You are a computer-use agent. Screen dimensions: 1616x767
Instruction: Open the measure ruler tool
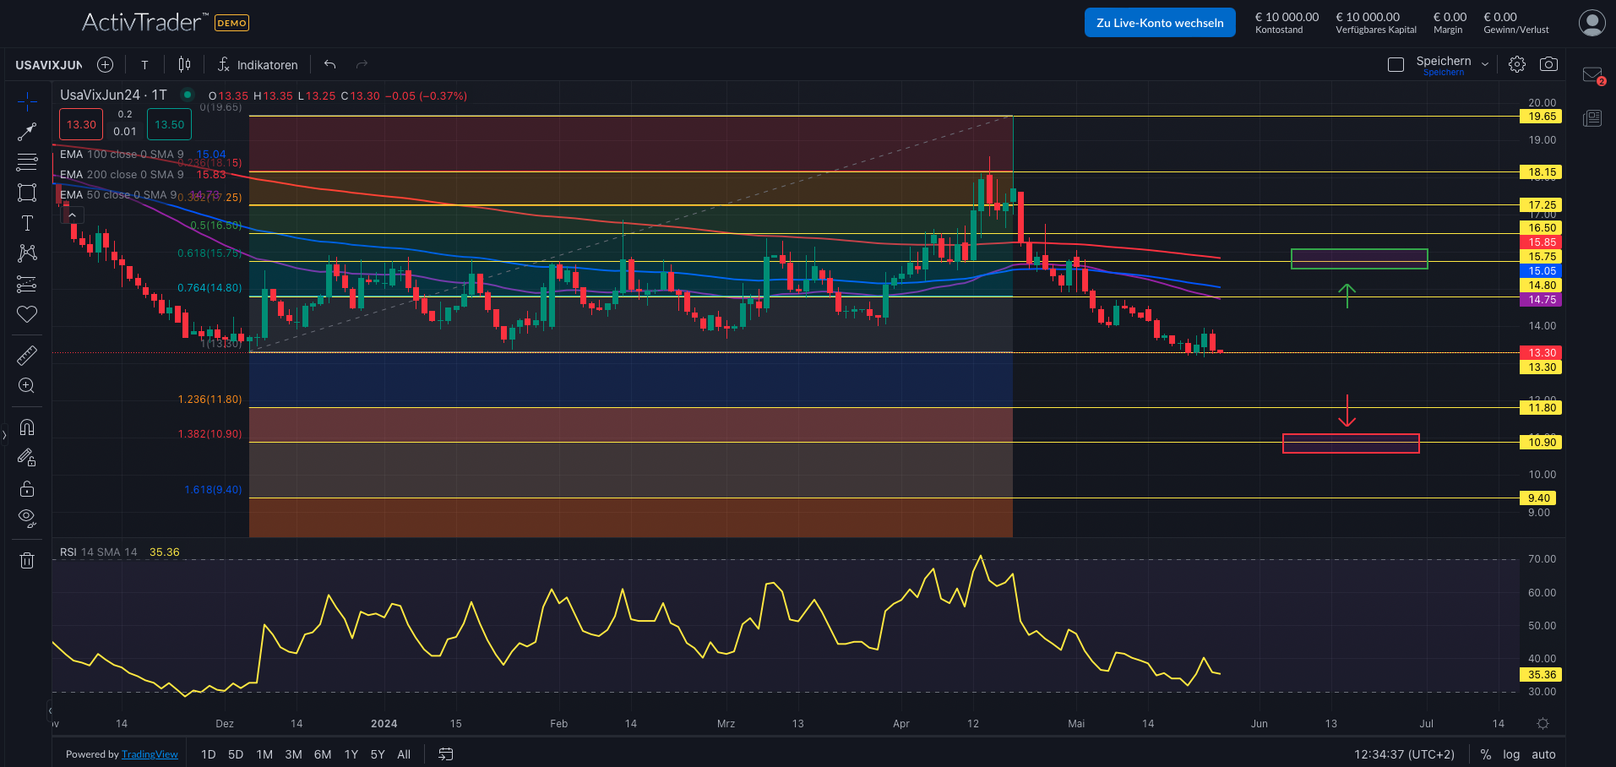(27, 356)
